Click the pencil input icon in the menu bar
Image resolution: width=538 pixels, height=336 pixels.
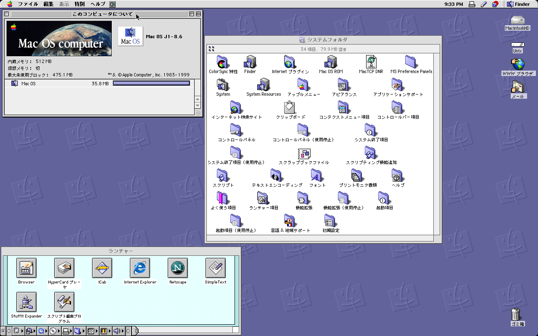484,4
